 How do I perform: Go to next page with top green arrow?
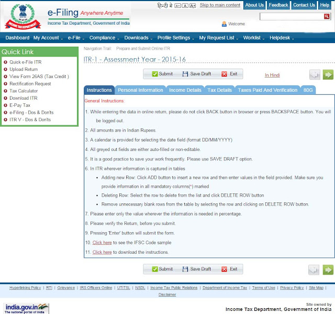click(328, 74)
